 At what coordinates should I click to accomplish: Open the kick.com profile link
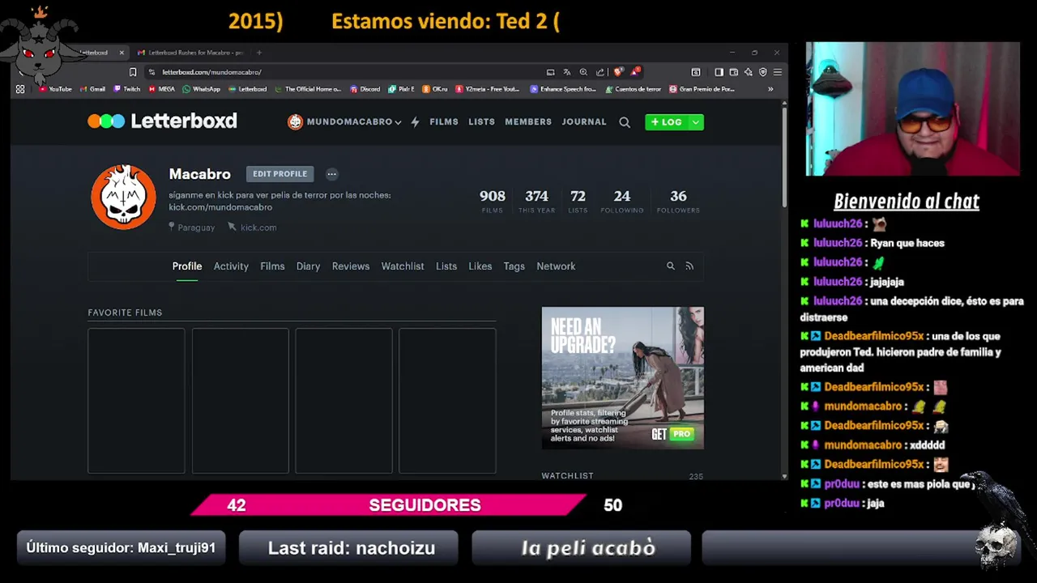click(252, 228)
